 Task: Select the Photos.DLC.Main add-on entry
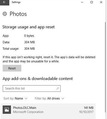48,110
